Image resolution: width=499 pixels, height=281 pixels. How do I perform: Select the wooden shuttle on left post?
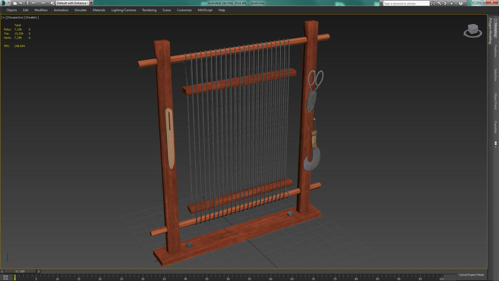tap(170, 139)
